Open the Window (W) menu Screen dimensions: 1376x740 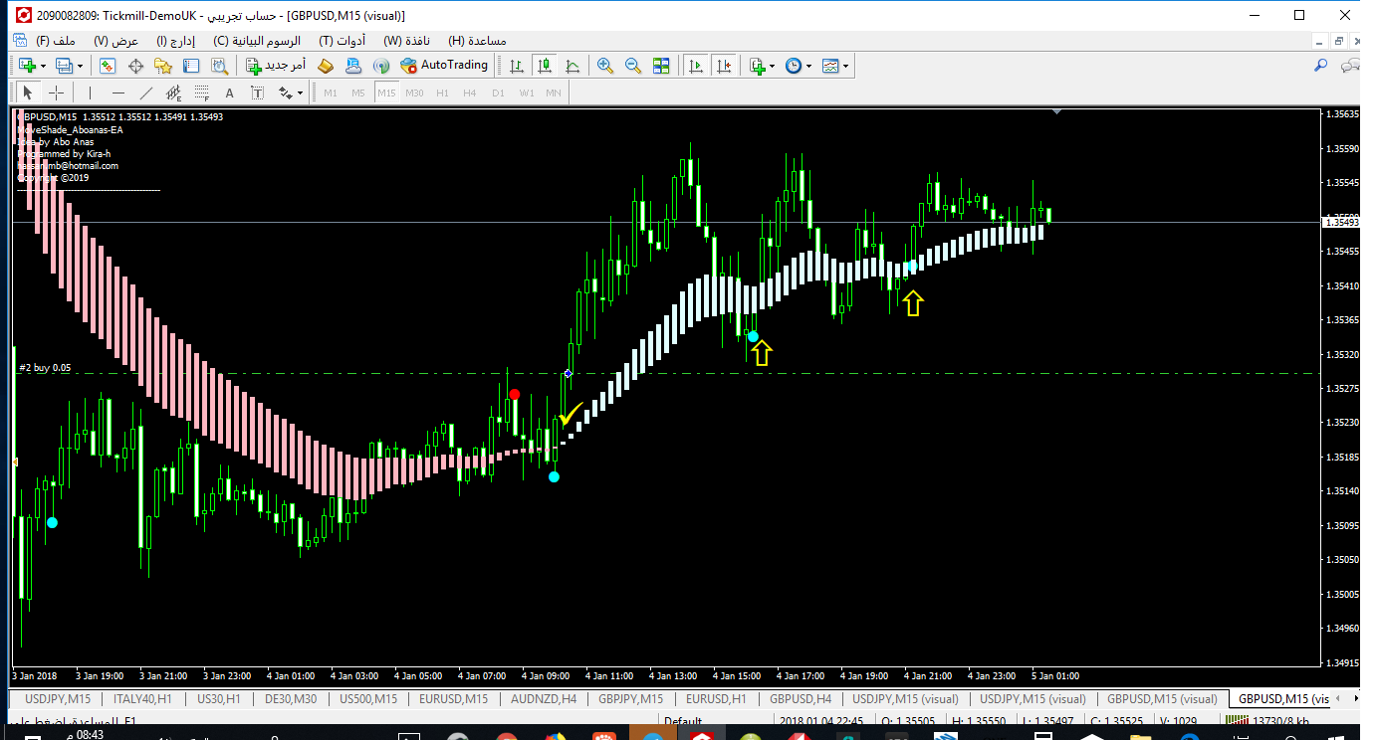[406, 41]
